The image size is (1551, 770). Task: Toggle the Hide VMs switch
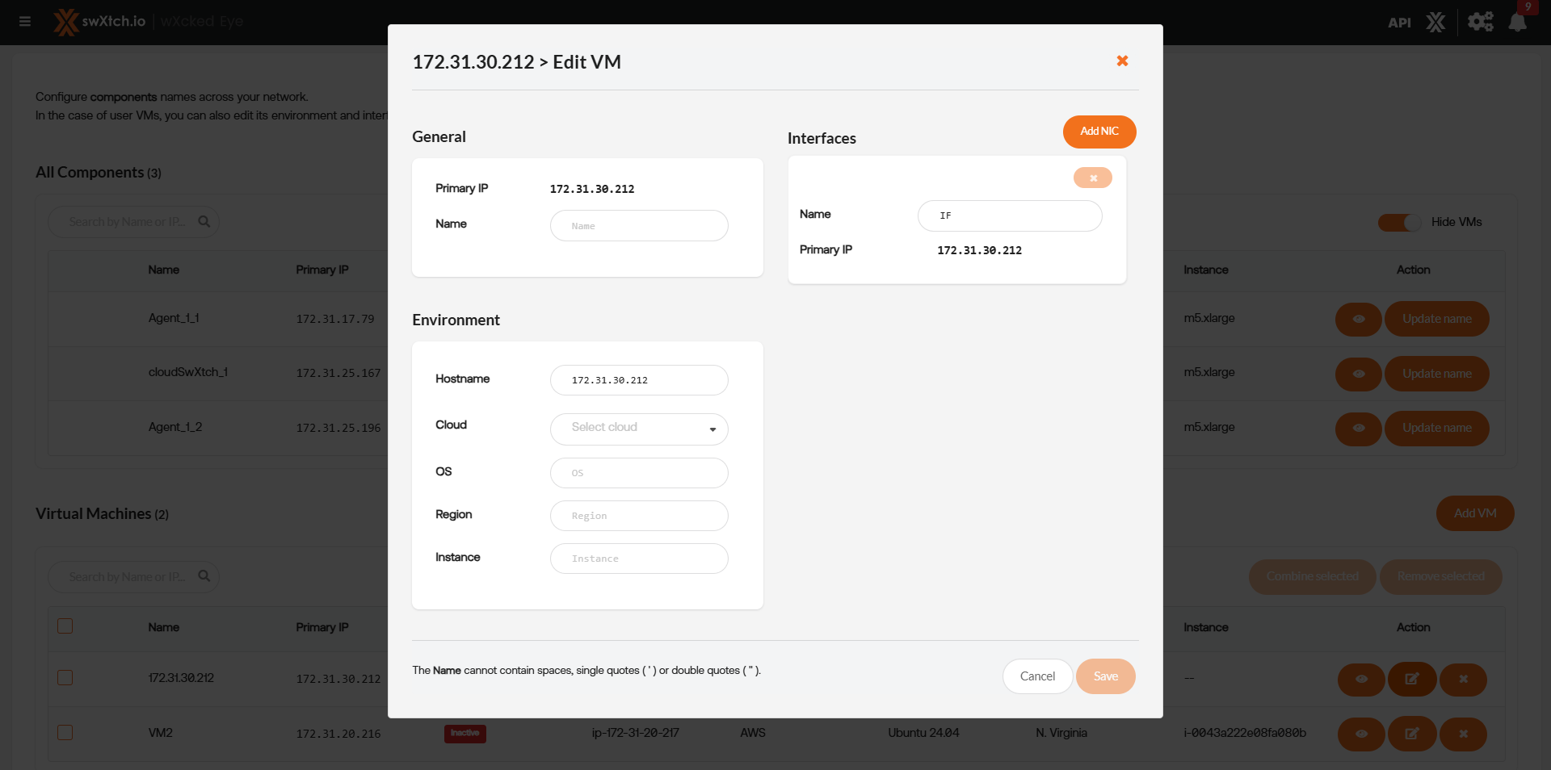[x=1399, y=223]
